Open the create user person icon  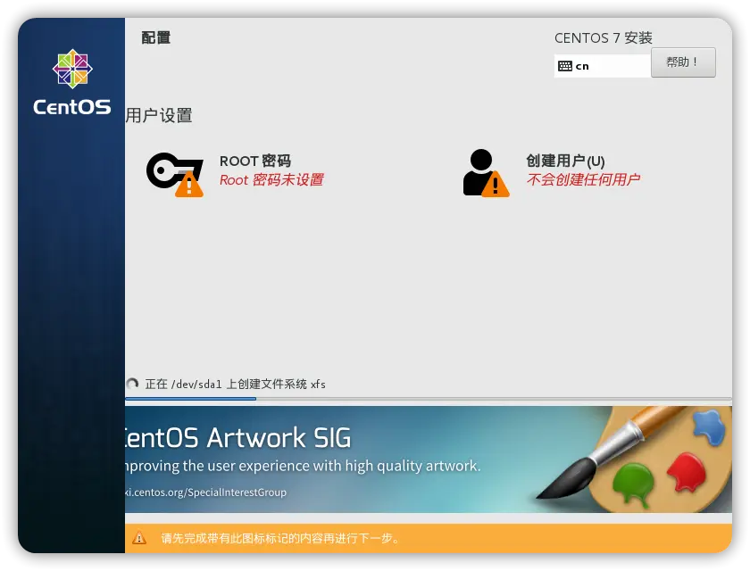(486, 172)
